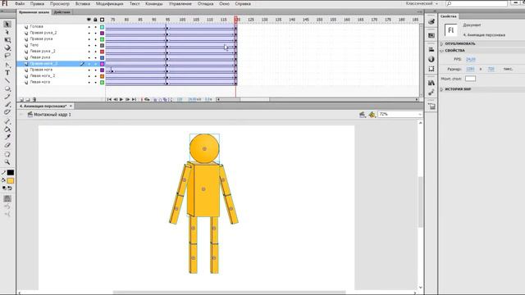Click the eye icon to hide all layers
The image size is (525, 295).
coord(89,20)
